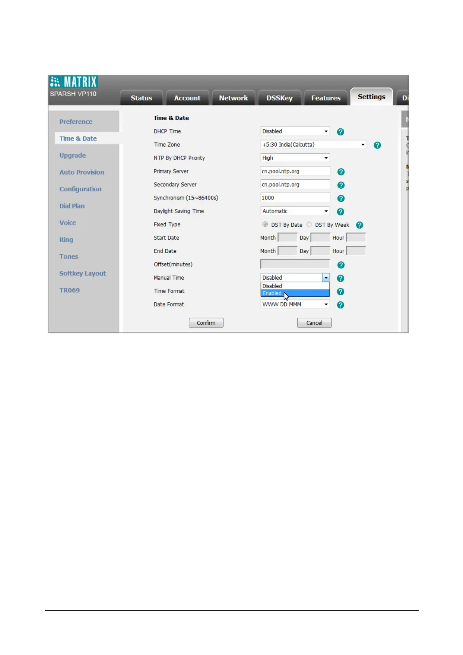Viewport: 463px width, 655px height.
Task: Click the End Date Day field
Action: click(x=321, y=251)
